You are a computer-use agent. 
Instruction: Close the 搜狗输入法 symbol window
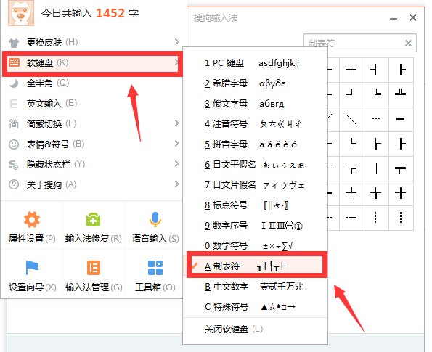click(413, 17)
